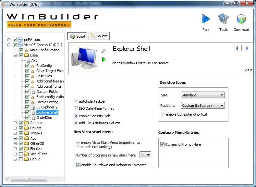Go to previous script arrow
The image size is (256, 187).
(x=237, y=48)
